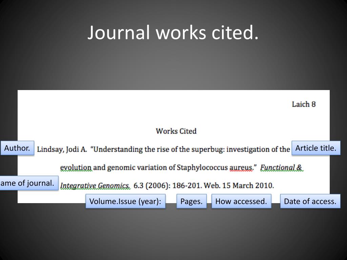
Task: Click the 'Pages.' label box
Action: (x=191, y=201)
